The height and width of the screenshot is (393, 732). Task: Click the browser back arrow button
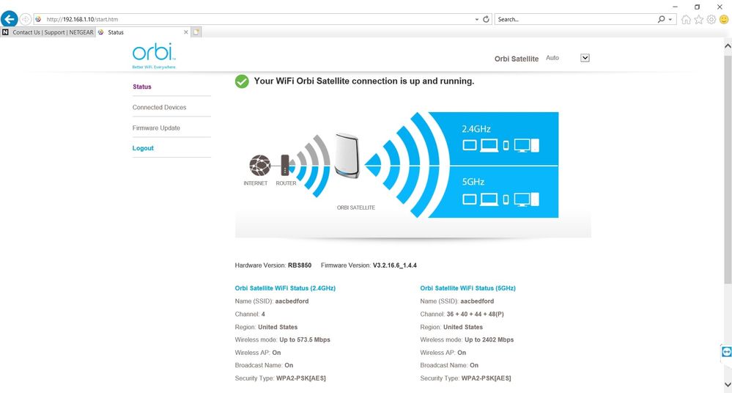[x=10, y=19]
